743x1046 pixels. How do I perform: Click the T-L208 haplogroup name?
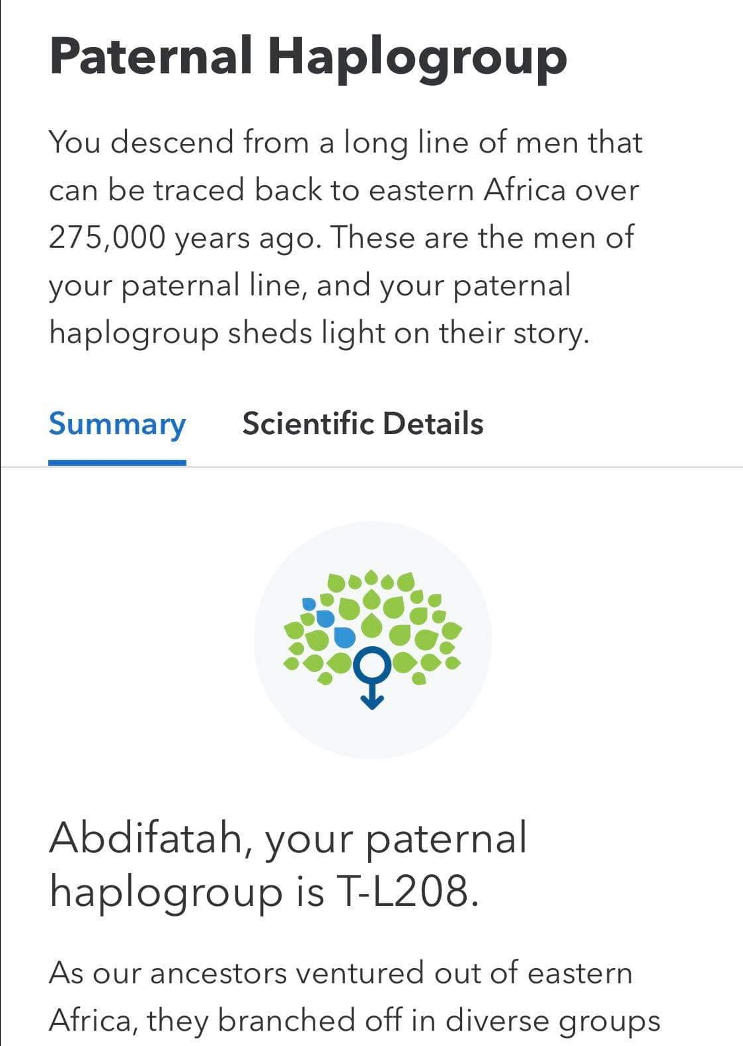[x=407, y=891]
